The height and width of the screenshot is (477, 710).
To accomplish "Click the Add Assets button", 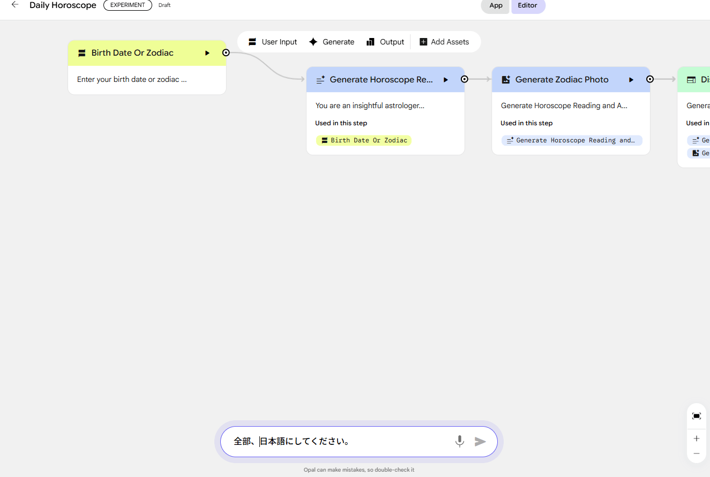I will pos(444,42).
